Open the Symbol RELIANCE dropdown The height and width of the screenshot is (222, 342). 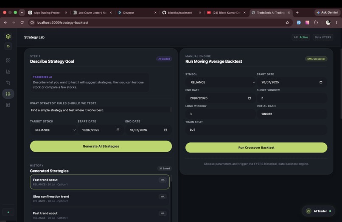tap(221, 82)
